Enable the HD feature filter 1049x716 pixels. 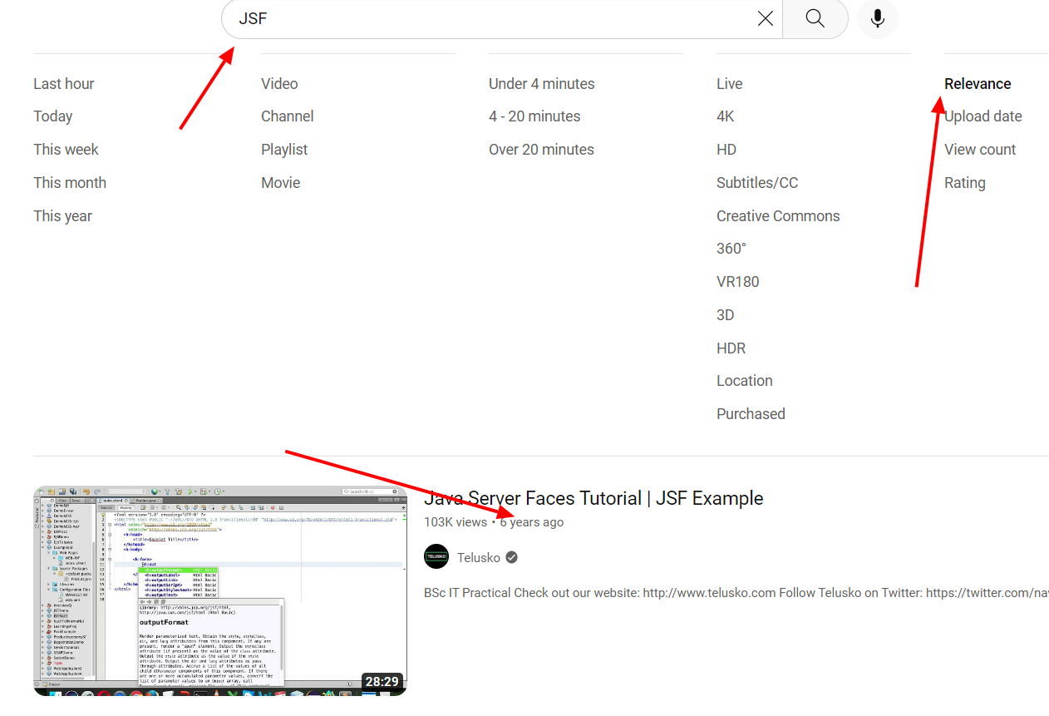tap(726, 150)
